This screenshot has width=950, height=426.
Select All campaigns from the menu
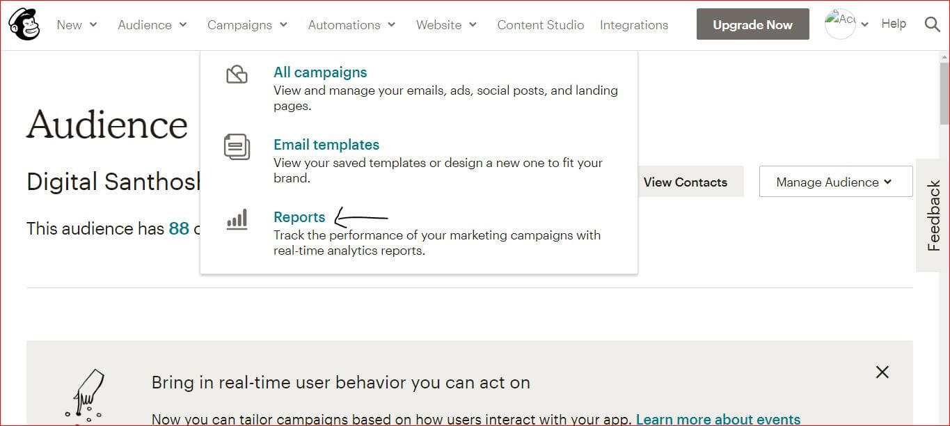coord(320,72)
